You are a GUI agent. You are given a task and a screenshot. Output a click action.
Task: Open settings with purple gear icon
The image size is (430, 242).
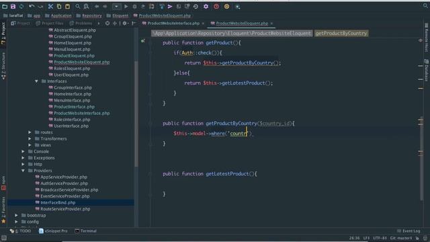(206, 6)
